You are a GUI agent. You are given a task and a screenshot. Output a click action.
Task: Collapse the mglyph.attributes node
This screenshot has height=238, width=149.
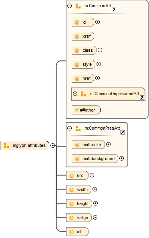coord(52,145)
